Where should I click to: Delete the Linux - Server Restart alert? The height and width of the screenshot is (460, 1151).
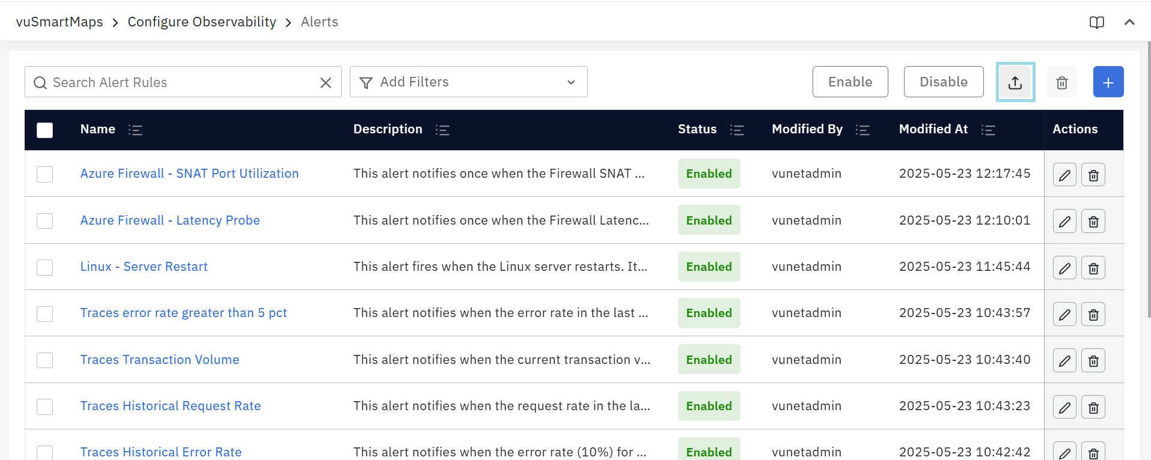[1093, 268]
